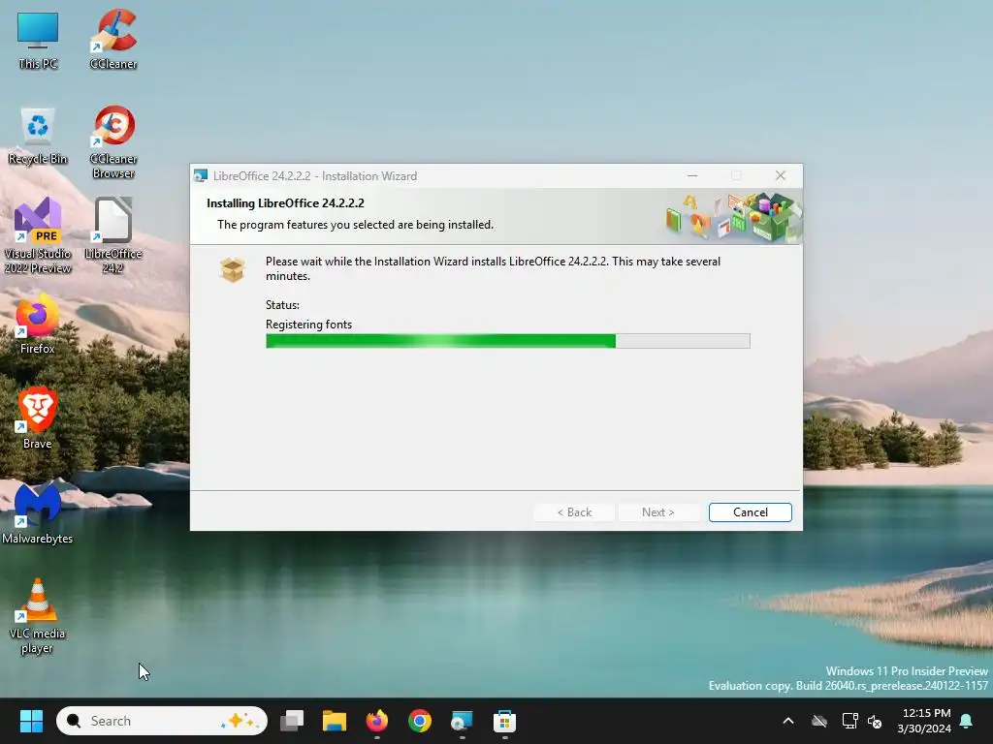
Task: Click the disabled Back button
Action: coord(574,512)
